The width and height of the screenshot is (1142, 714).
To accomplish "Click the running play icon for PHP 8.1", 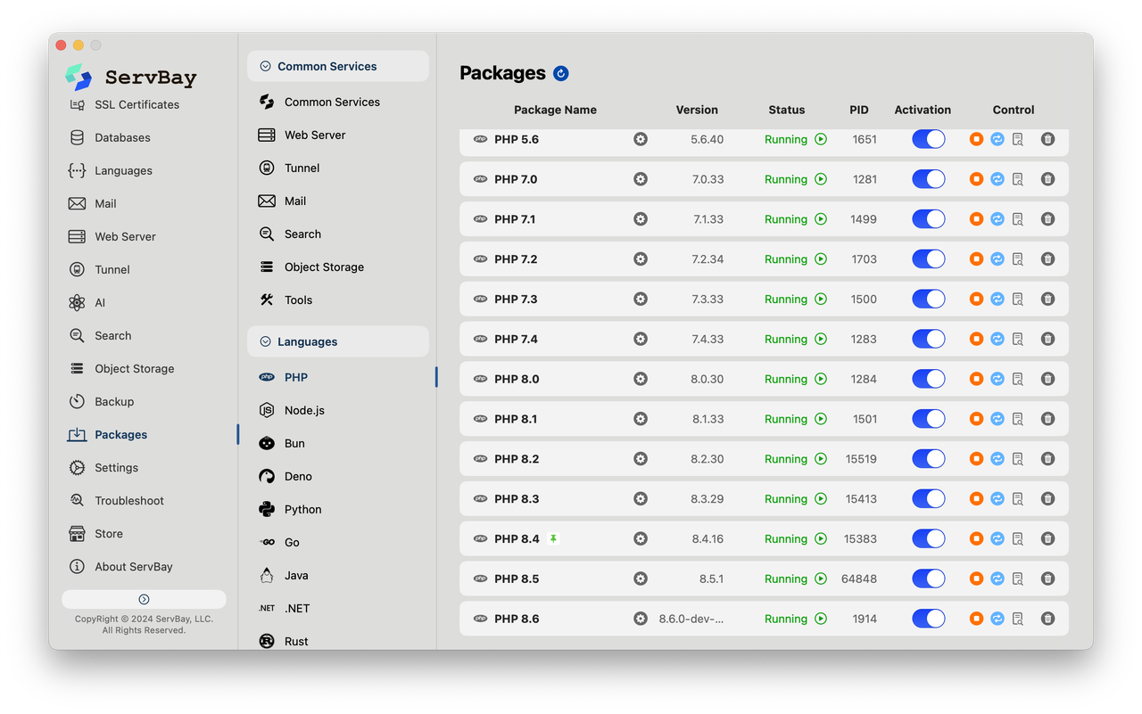I will pos(821,419).
